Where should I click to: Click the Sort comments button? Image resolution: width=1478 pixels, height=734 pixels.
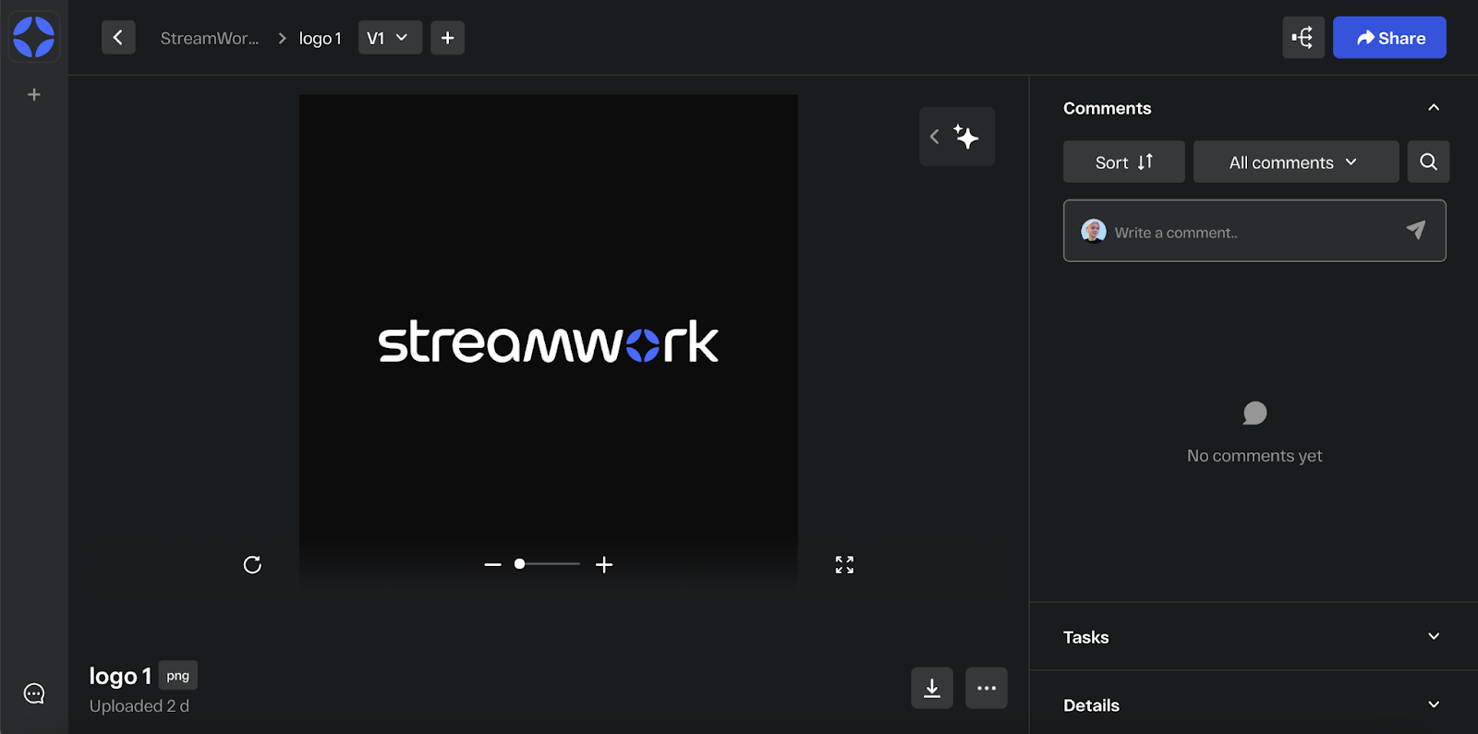click(x=1123, y=162)
